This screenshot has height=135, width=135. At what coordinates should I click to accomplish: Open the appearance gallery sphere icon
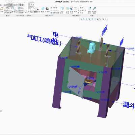pyautogui.click(x=47, y=9)
